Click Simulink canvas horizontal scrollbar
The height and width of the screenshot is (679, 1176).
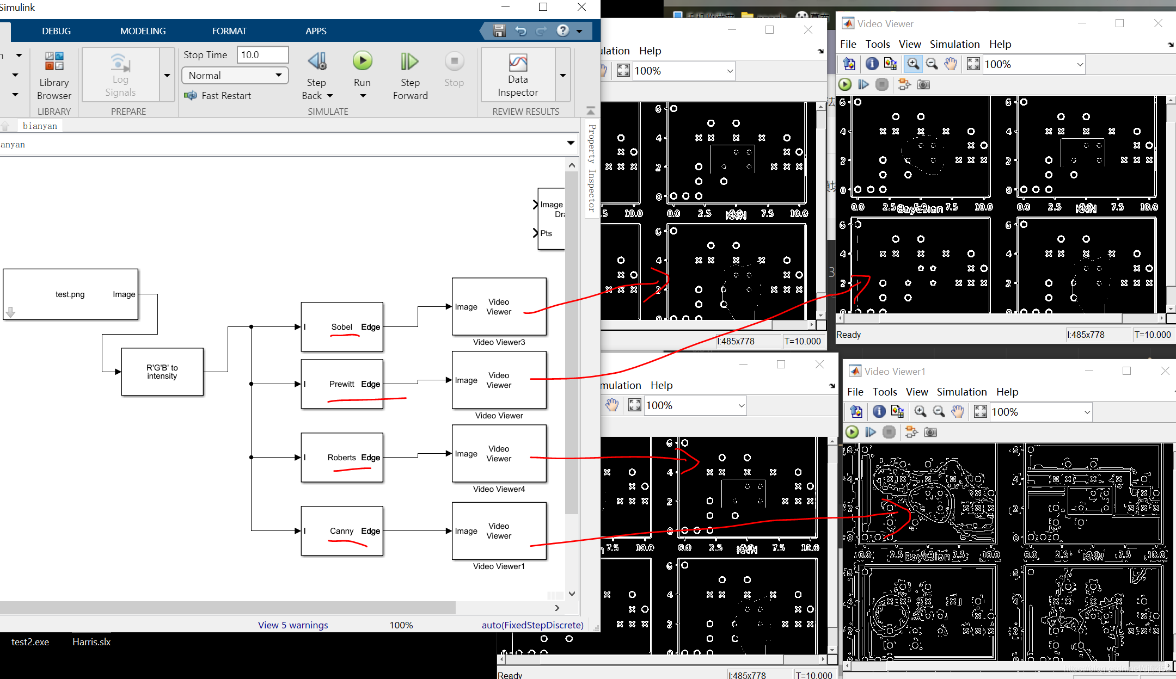pos(228,607)
